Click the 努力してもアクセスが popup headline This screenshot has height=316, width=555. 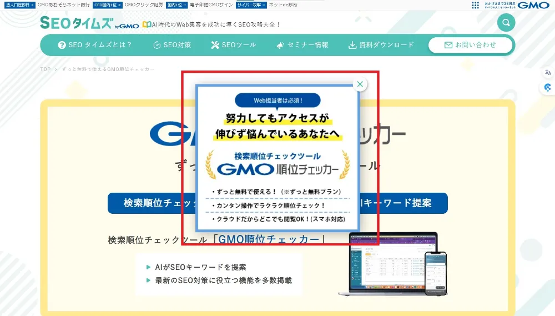[277, 118]
